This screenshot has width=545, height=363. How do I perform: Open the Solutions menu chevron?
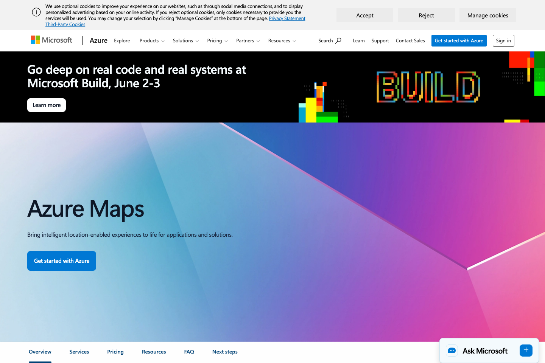coord(197,41)
